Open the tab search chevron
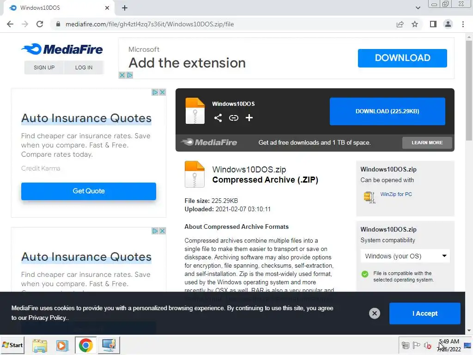 coord(418,8)
